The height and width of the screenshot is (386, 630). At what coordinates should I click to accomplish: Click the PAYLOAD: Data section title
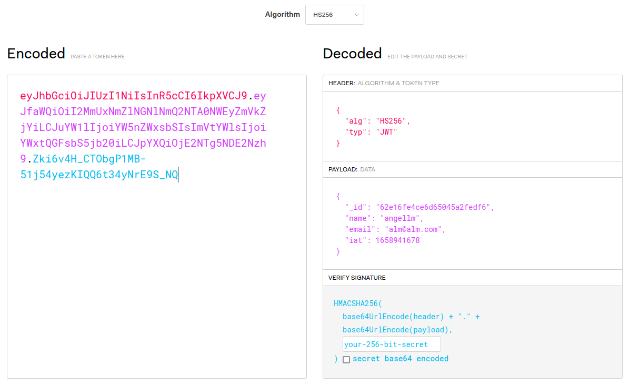352,169
